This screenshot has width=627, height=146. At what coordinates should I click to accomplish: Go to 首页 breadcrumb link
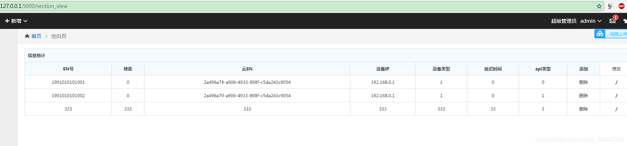37,36
